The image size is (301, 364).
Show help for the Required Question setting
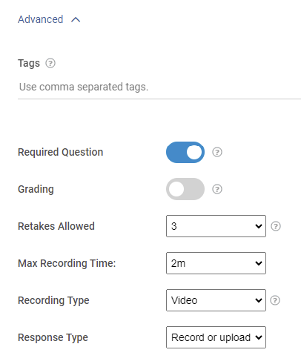[217, 152]
